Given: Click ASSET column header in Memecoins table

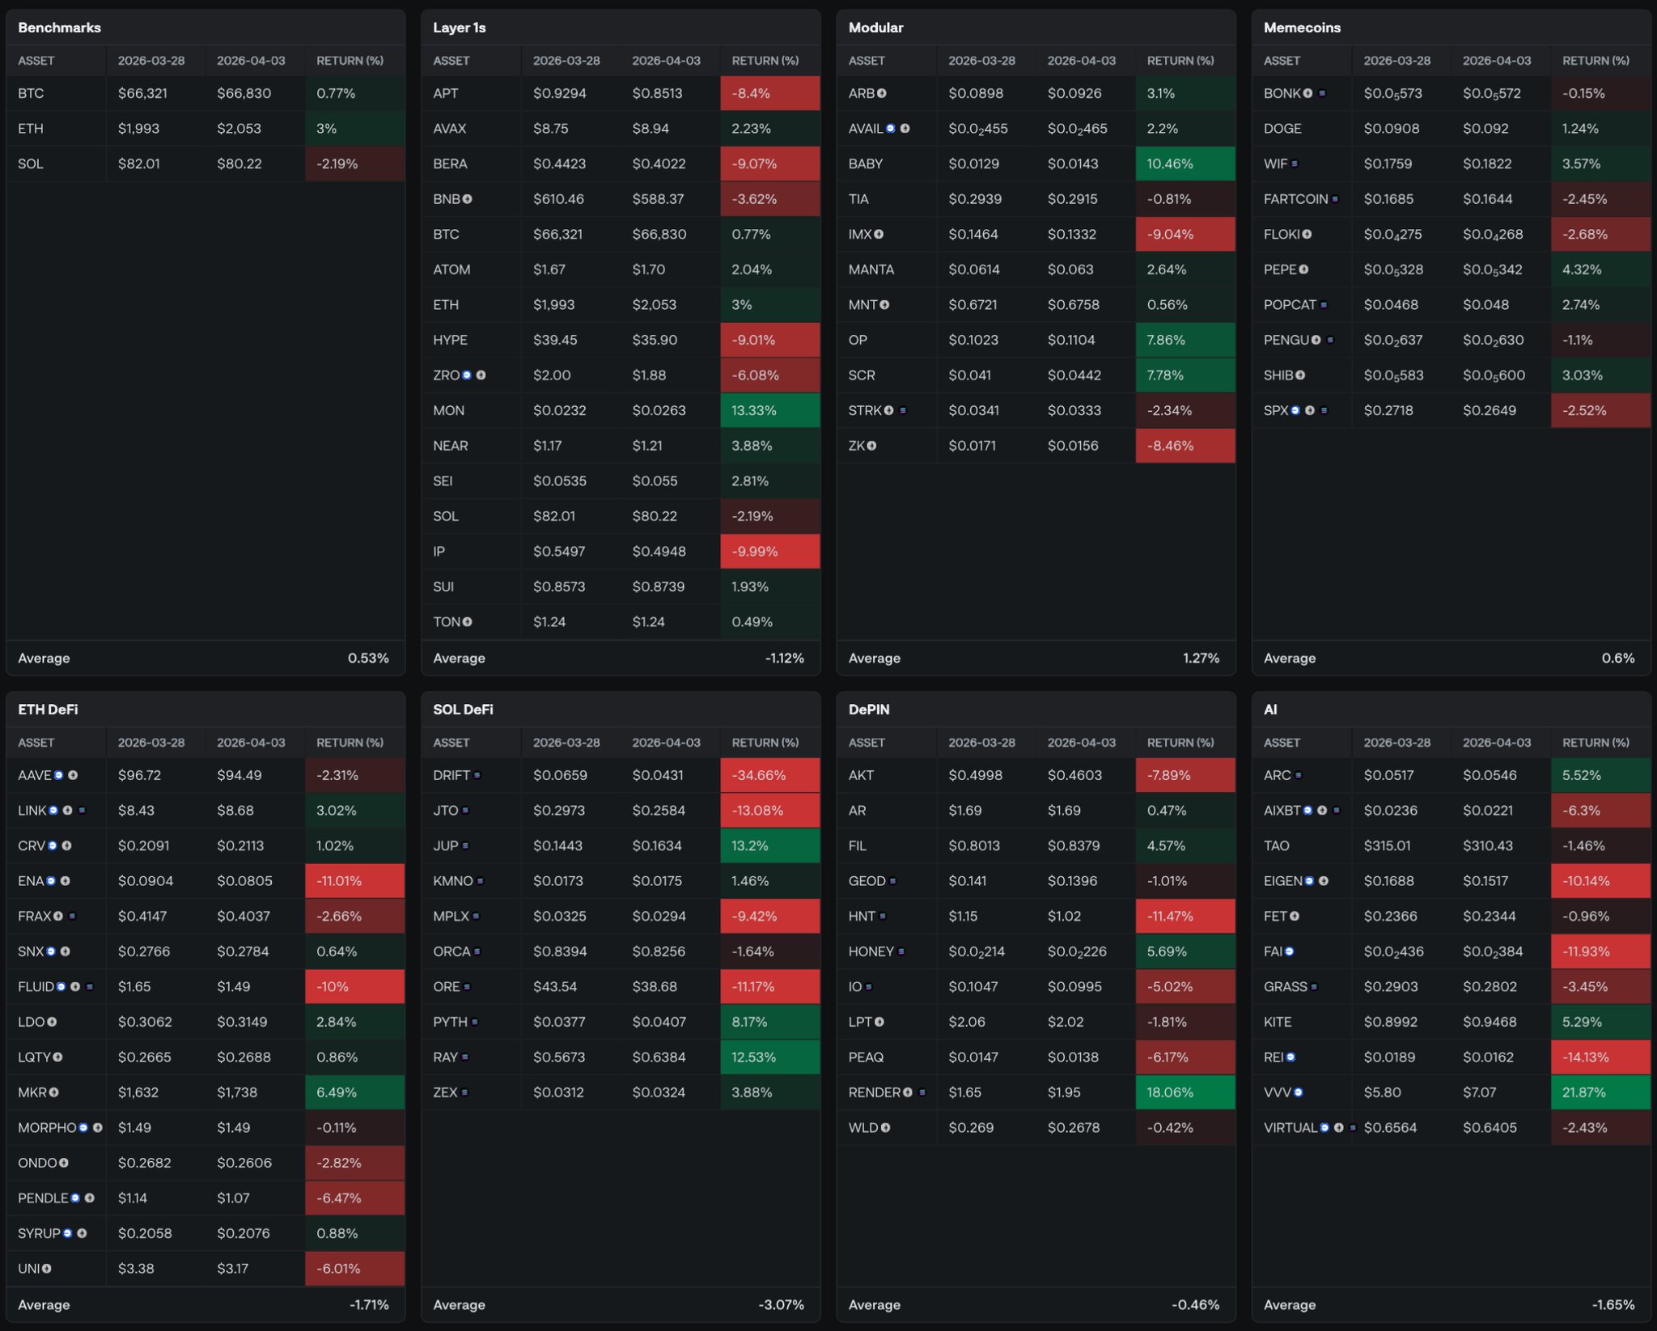Looking at the screenshot, I should click(x=1282, y=61).
